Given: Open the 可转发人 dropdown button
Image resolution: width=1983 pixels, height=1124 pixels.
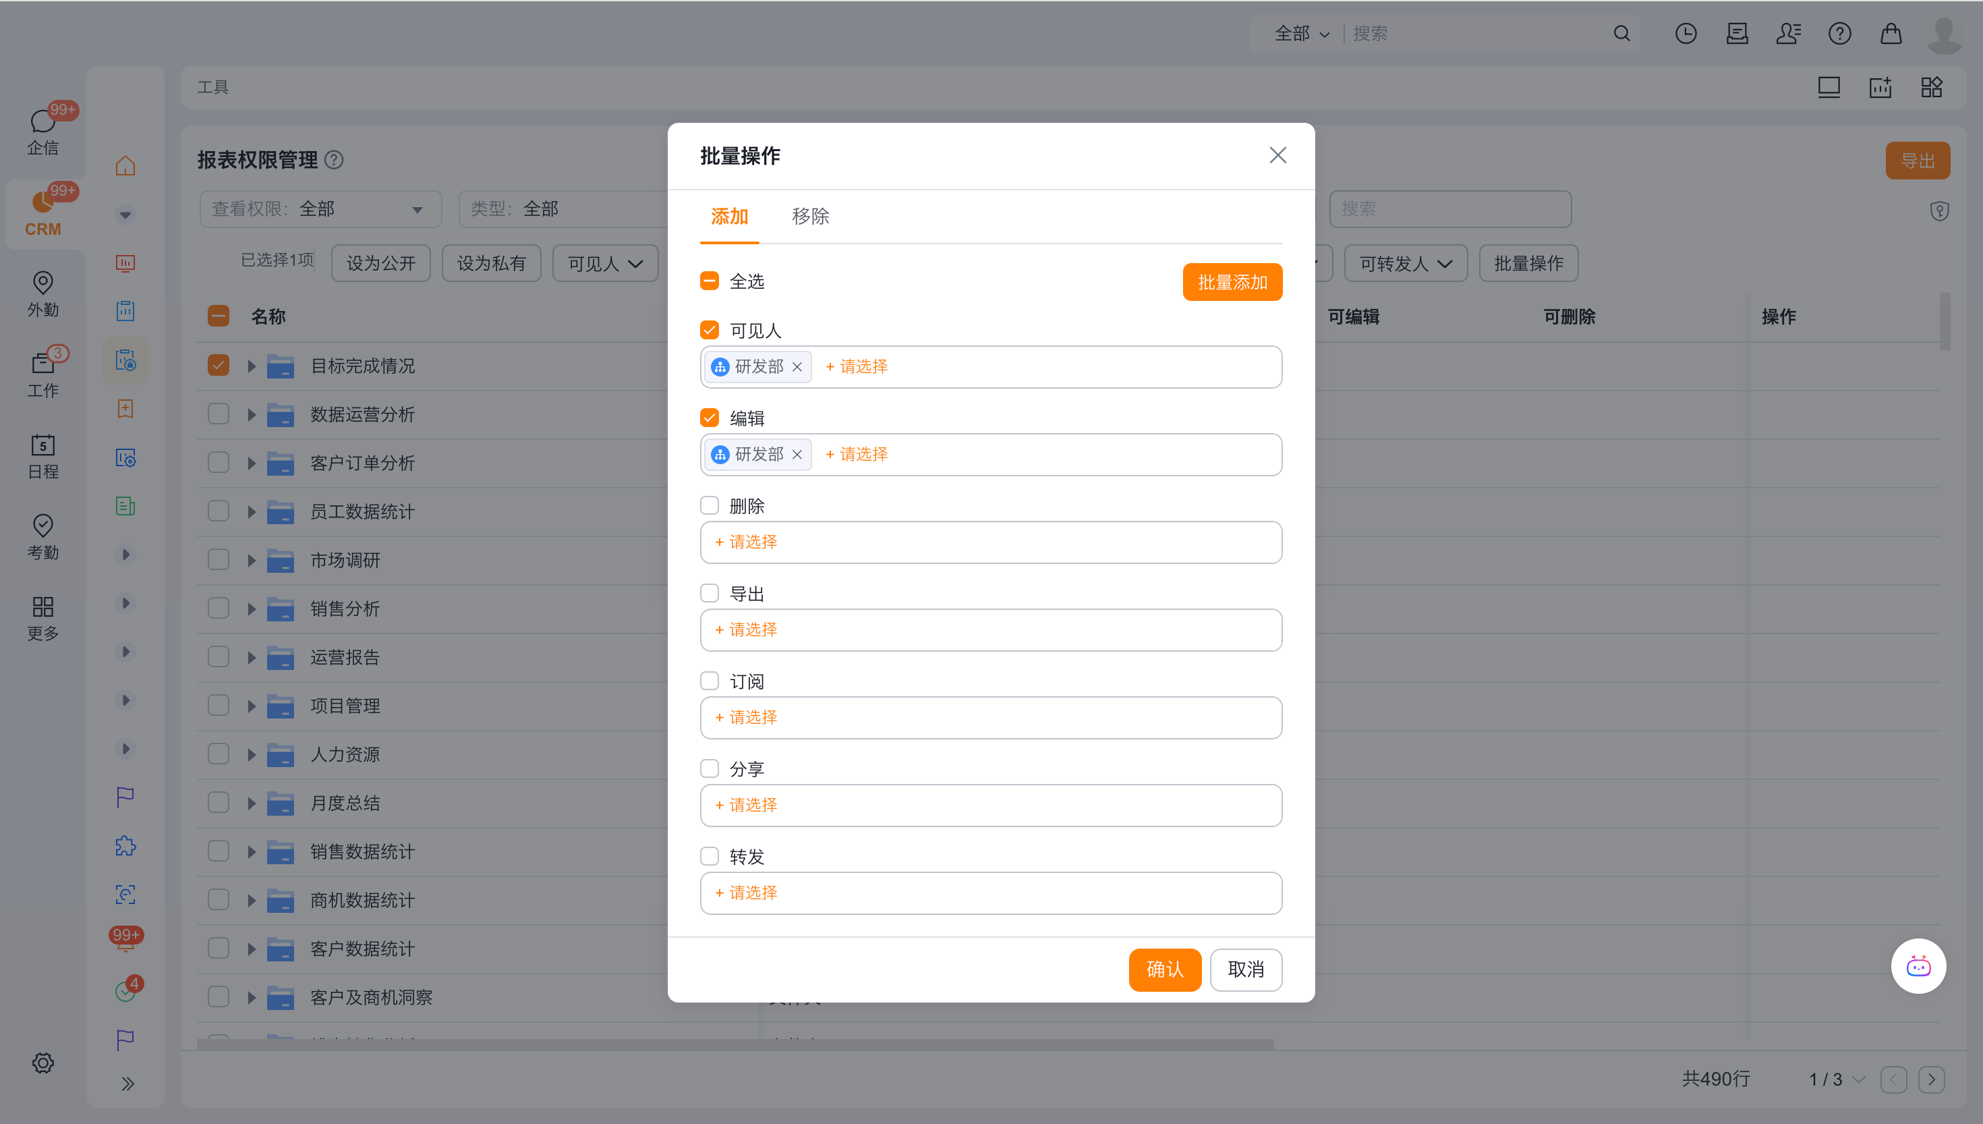Looking at the screenshot, I should [1405, 264].
